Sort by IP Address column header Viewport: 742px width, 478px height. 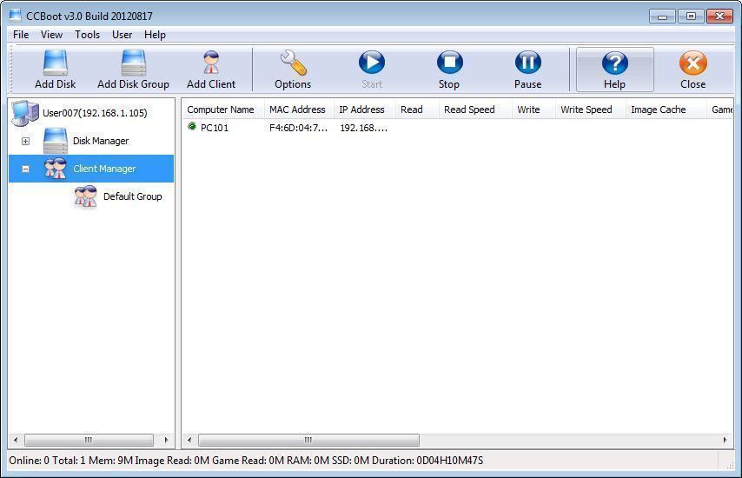coord(364,110)
